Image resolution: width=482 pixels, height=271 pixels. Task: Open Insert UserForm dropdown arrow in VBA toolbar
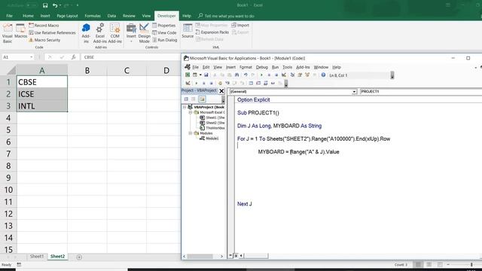point(200,75)
